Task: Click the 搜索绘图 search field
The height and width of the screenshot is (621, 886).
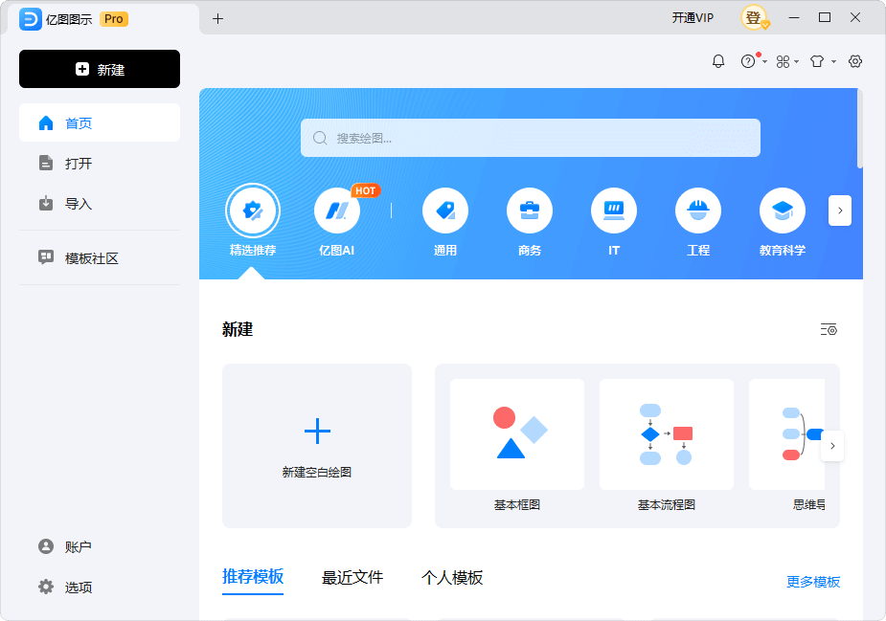Action: (x=530, y=137)
